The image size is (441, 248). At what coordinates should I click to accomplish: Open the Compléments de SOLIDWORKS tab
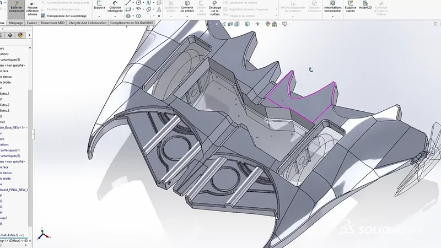click(132, 23)
